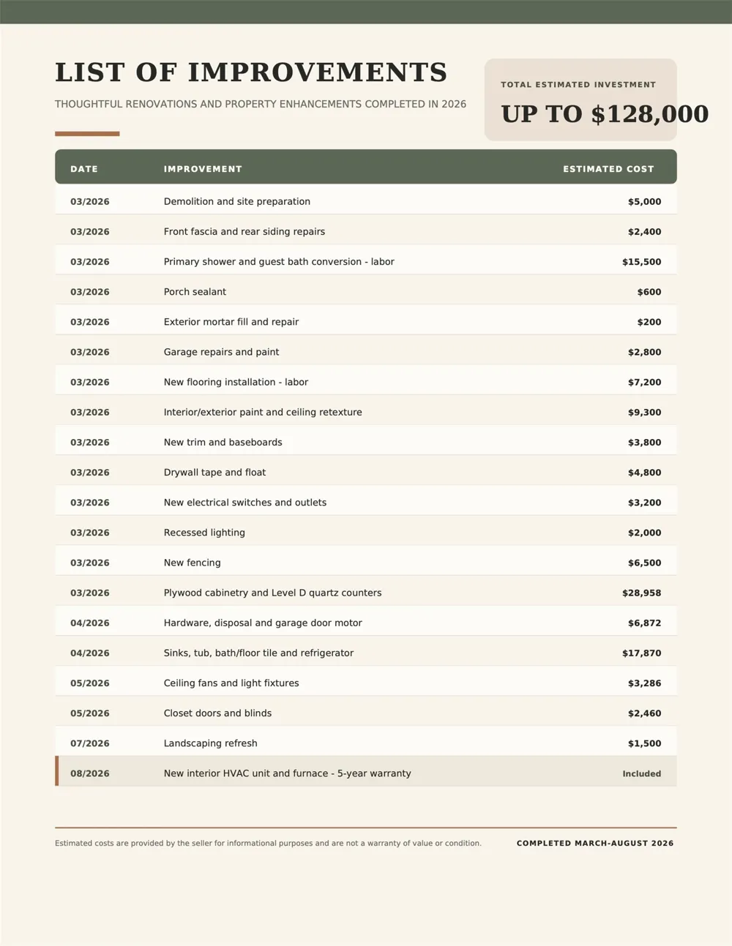
Task: Click the Completed March-August 2026 footer
Action: pyautogui.click(x=595, y=844)
